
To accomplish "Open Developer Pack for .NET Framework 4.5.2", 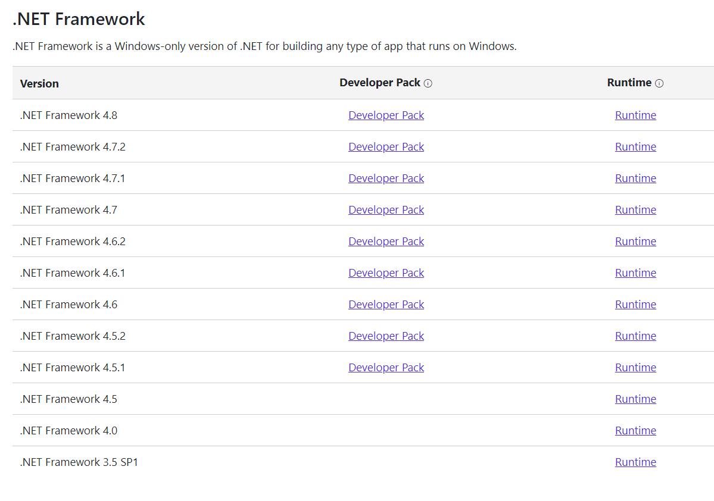I will pos(386,336).
